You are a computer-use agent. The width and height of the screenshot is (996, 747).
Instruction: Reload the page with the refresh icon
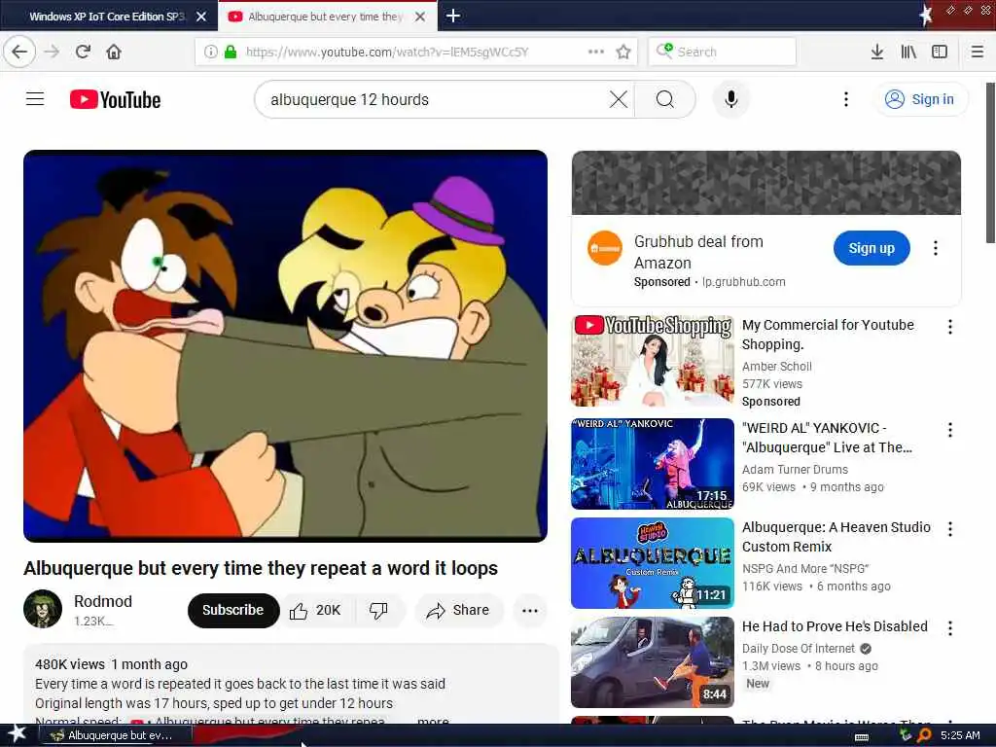(x=83, y=53)
